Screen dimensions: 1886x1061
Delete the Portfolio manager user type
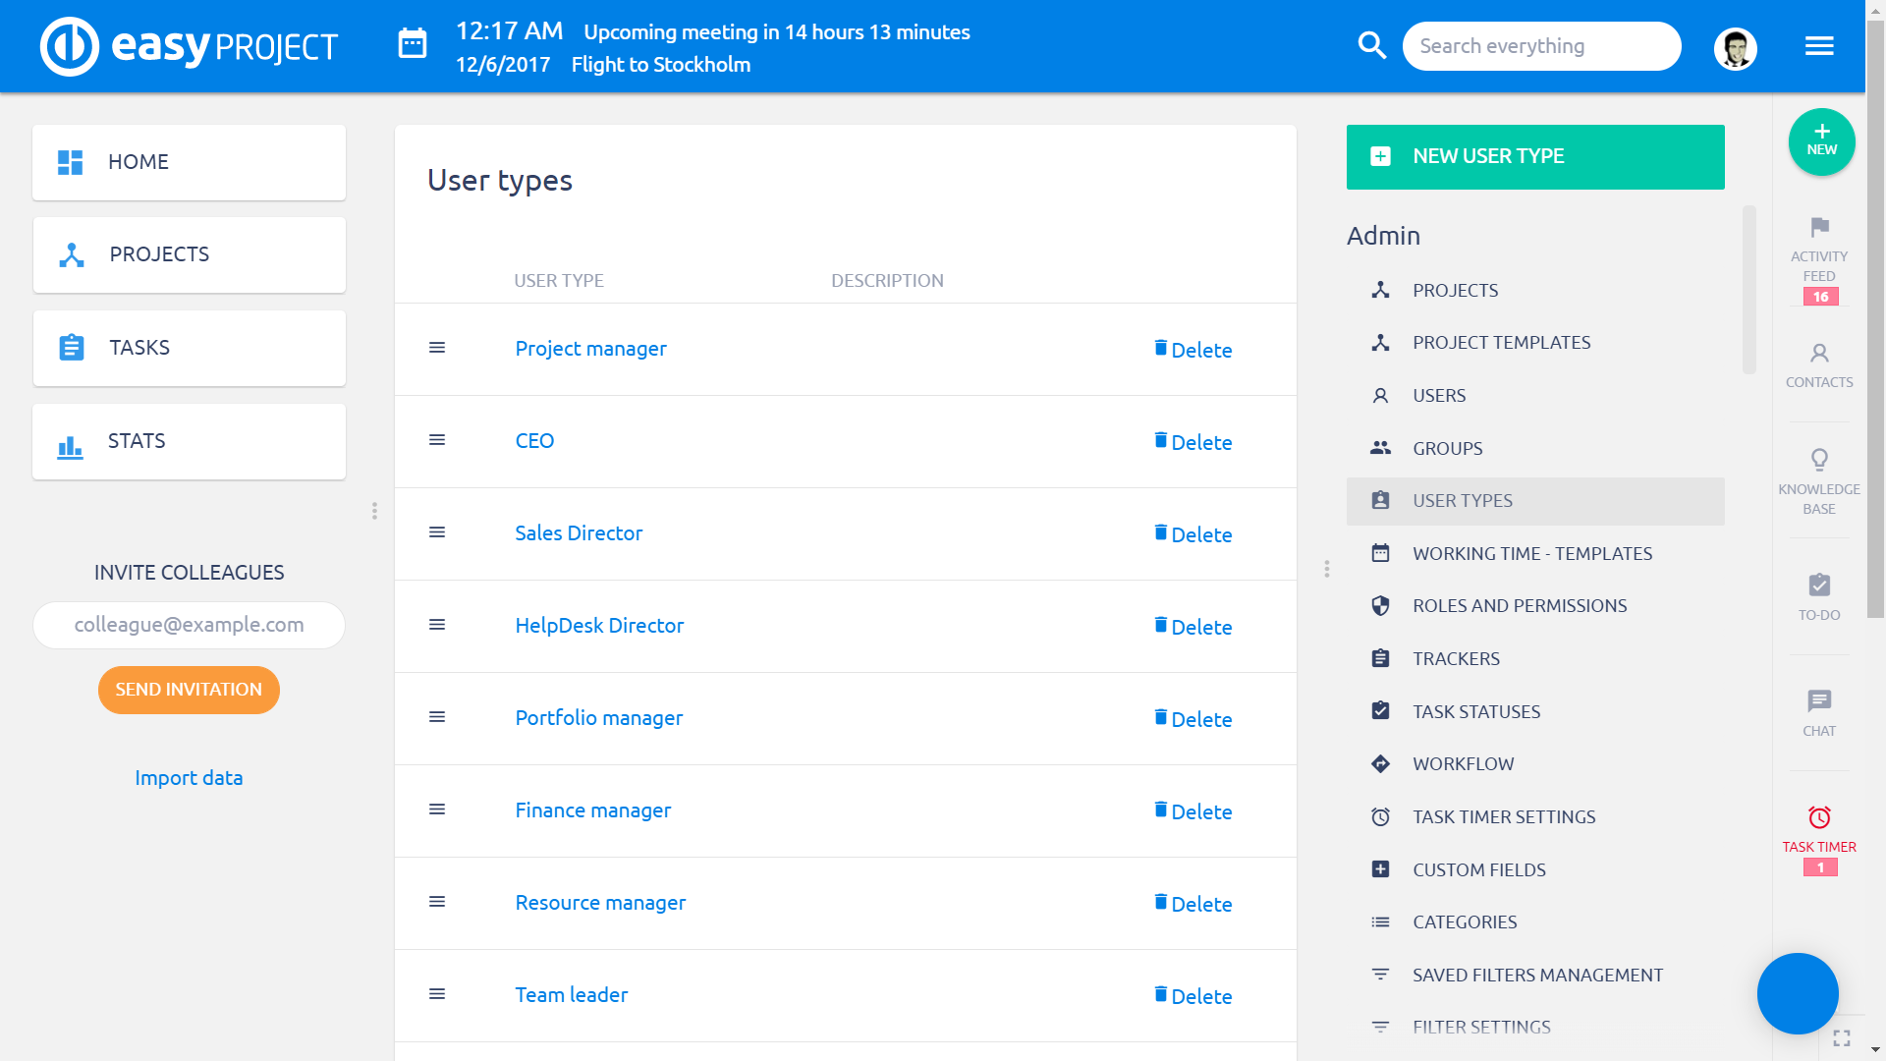[x=1193, y=719]
